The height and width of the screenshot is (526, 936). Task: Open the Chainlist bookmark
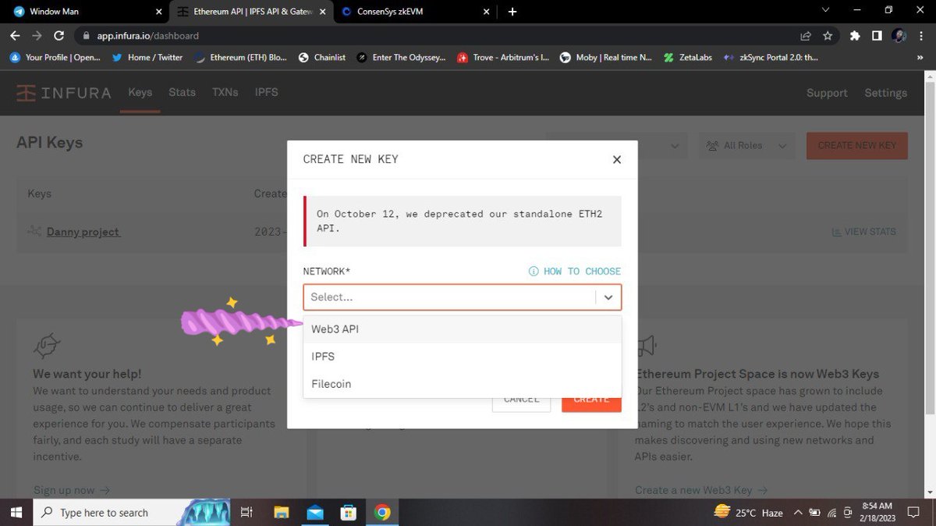tap(322, 57)
